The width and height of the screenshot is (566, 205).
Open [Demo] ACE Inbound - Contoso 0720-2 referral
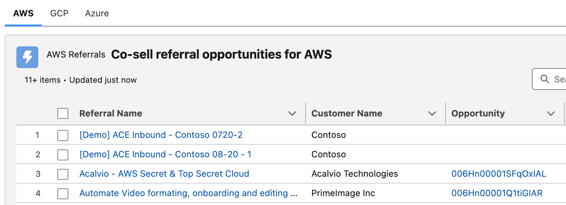161,135
